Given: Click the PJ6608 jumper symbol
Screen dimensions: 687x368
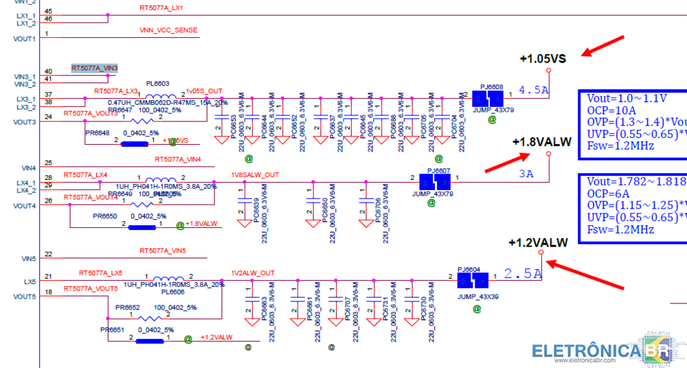Looking at the screenshot, I should click(x=488, y=99).
